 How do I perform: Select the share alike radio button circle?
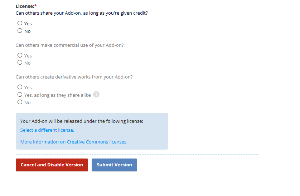click(x=20, y=95)
